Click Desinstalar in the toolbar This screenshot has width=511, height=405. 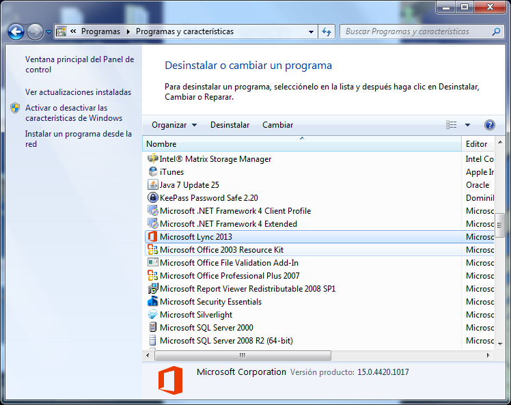(x=230, y=125)
